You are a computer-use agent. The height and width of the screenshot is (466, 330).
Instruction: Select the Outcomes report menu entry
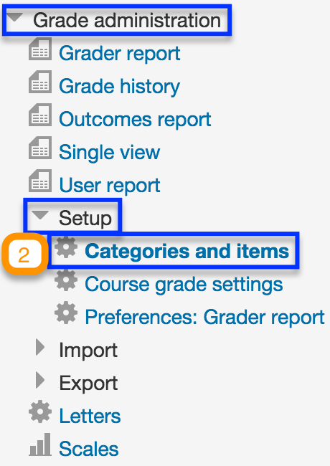point(135,120)
